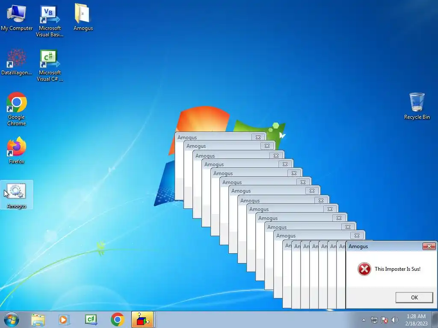Close the tenth cascaded Amogus window

tap(339, 218)
